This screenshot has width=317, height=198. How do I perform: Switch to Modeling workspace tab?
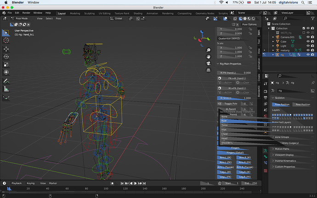point(75,13)
